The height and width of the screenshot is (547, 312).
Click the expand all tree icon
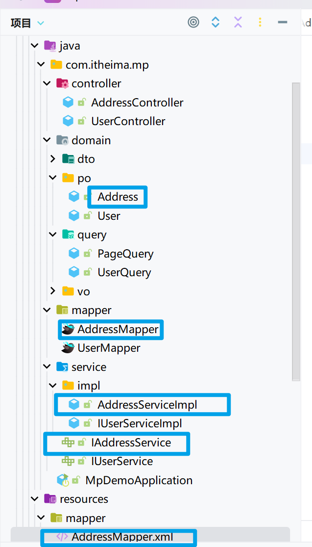pyautogui.click(x=216, y=22)
